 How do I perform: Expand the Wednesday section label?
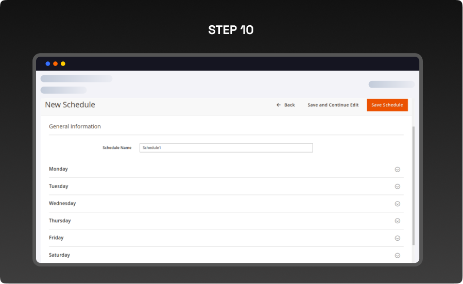(62, 204)
